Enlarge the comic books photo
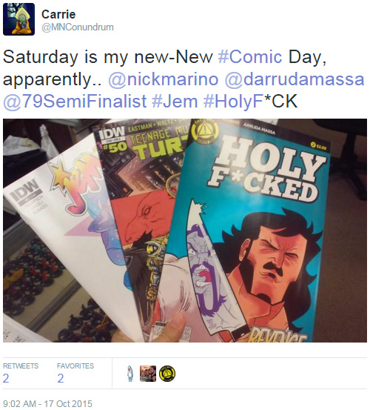370x410 pixels. (185, 231)
